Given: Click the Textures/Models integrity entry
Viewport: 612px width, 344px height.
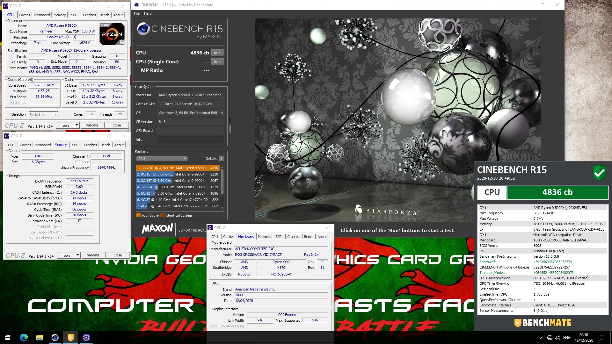Looking at the screenshot, I should pyautogui.click(x=542, y=273).
